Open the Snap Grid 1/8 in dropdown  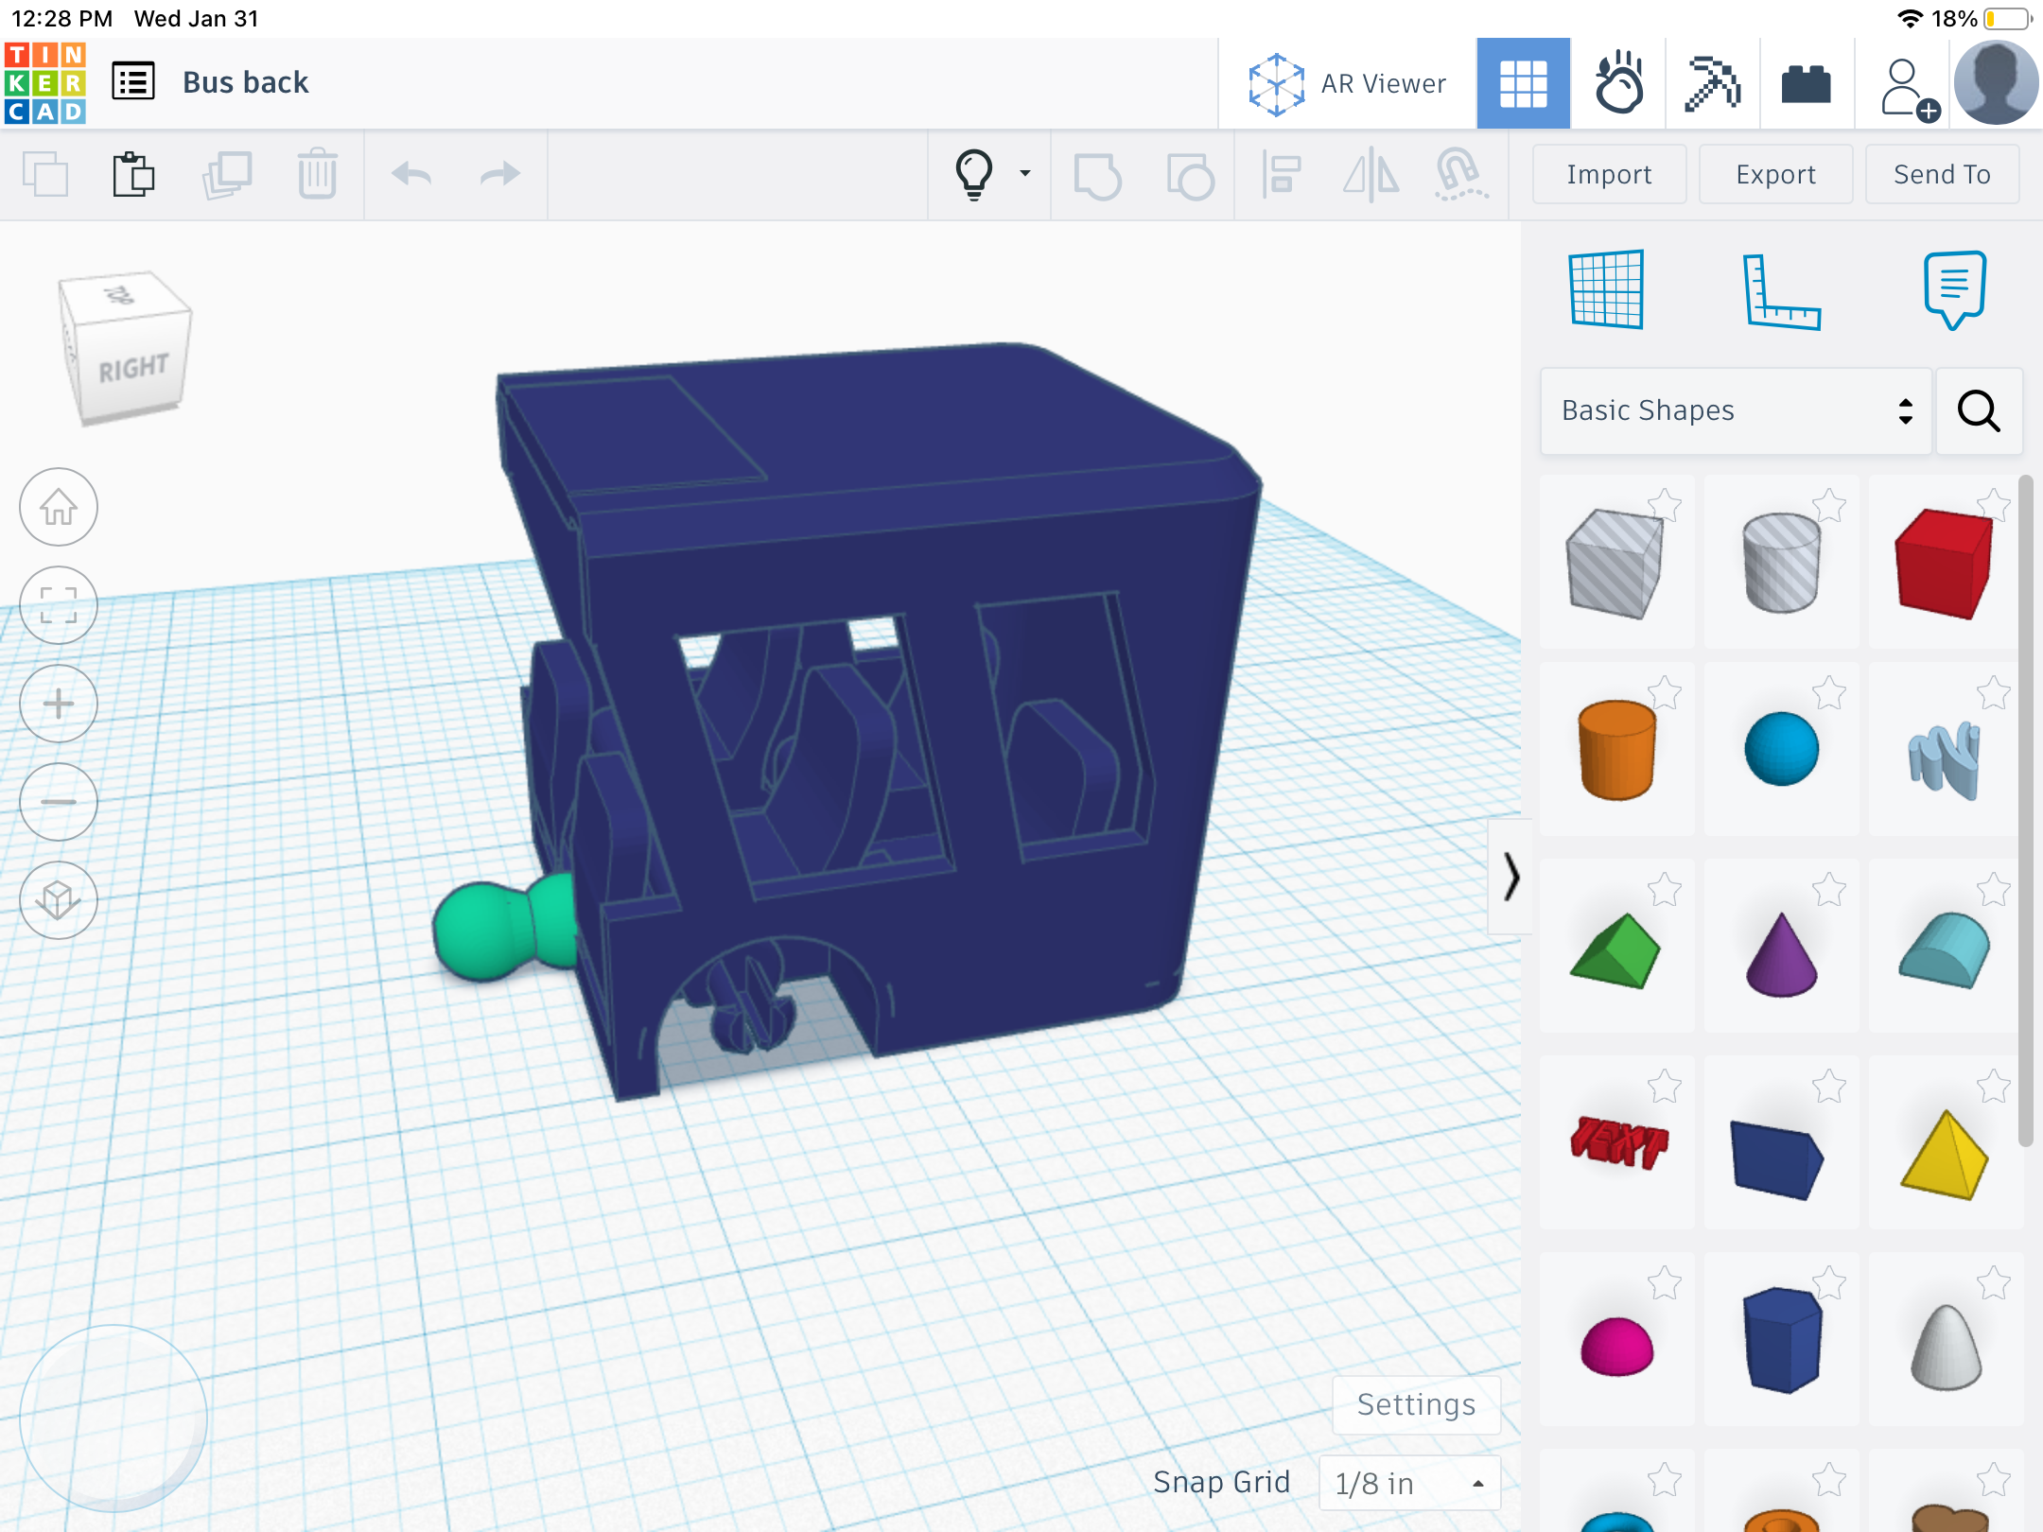pyautogui.click(x=1409, y=1483)
